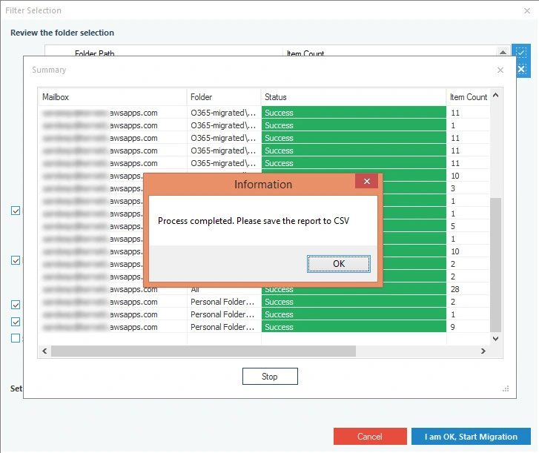This screenshot has height=453, width=539.
Task: Select Success status in the row with count 9
Action: (x=354, y=327)
